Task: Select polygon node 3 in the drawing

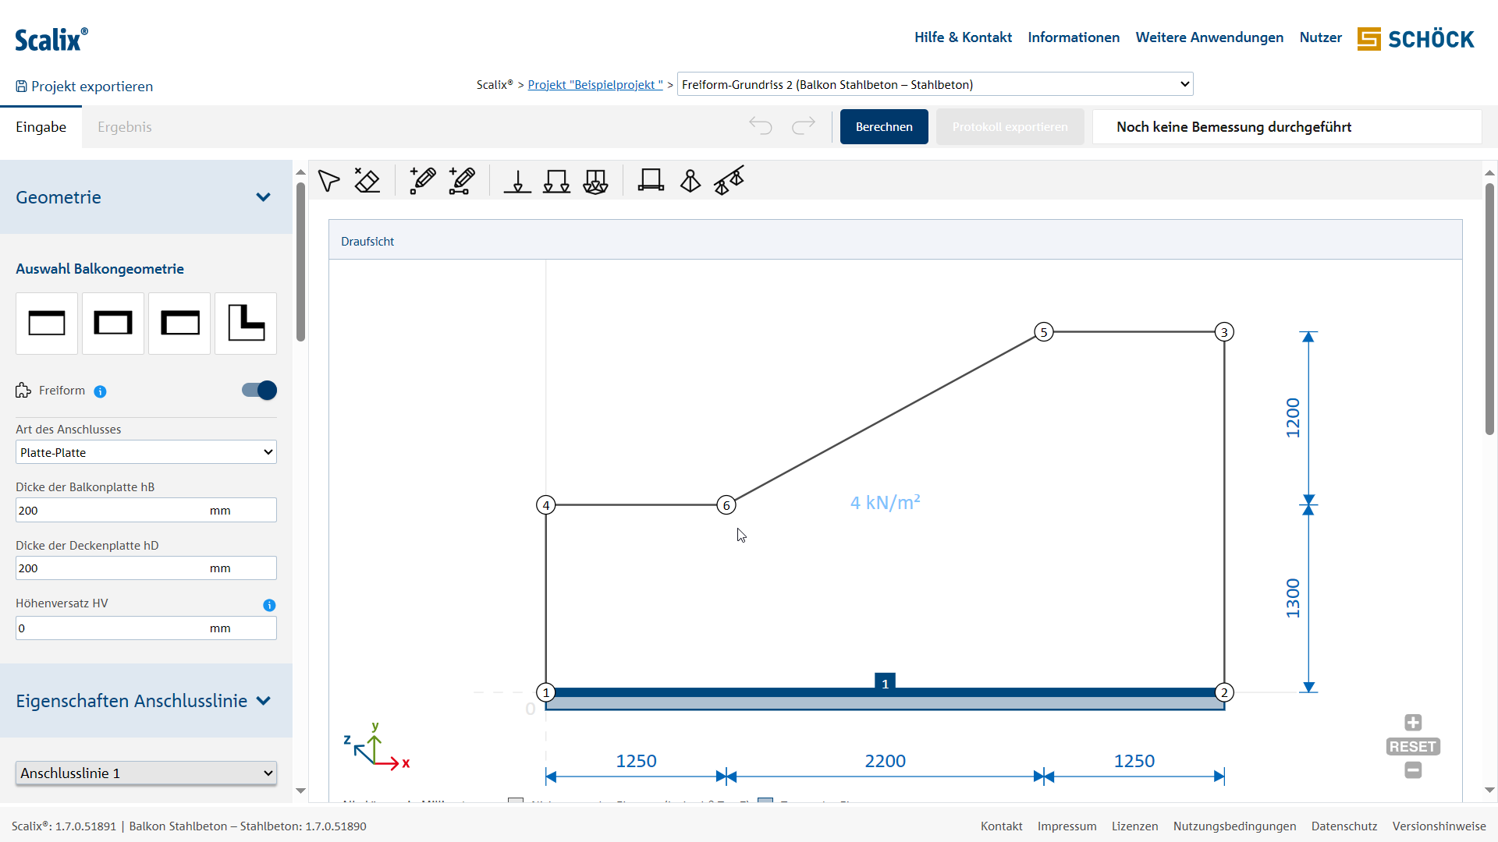Action: point(1224,332)
